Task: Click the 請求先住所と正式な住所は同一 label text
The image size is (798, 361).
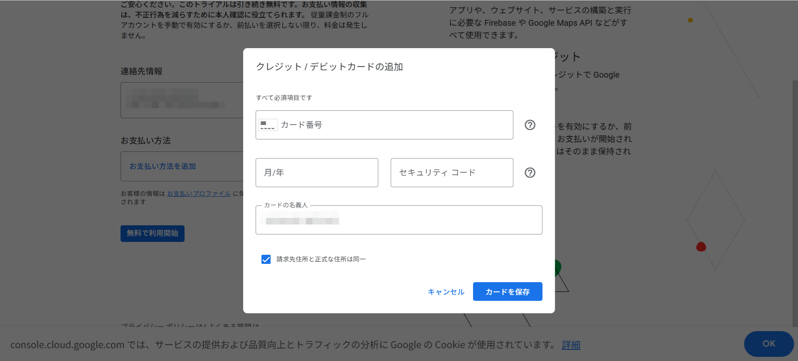Action: point(321,259)
